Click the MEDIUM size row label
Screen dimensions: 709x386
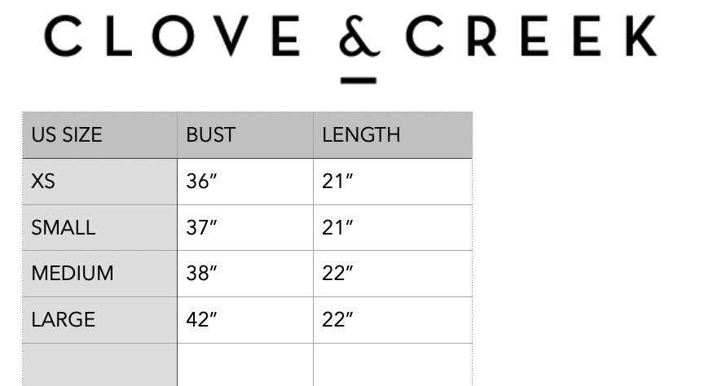73,274
